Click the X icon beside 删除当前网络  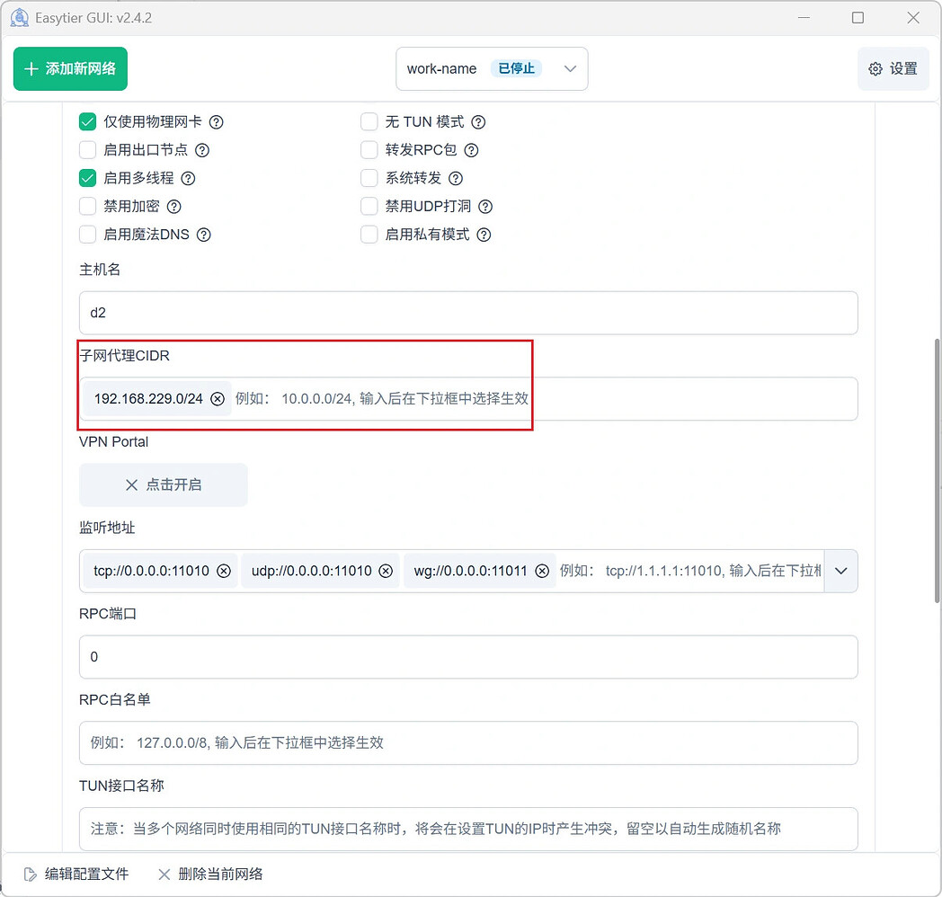pyautogui.click(x=164, y=875)
